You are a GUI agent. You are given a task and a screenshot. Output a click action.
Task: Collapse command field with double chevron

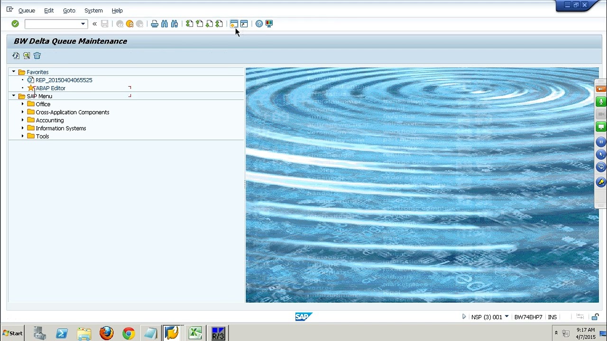pyautogui.click(x=94, y=24)
